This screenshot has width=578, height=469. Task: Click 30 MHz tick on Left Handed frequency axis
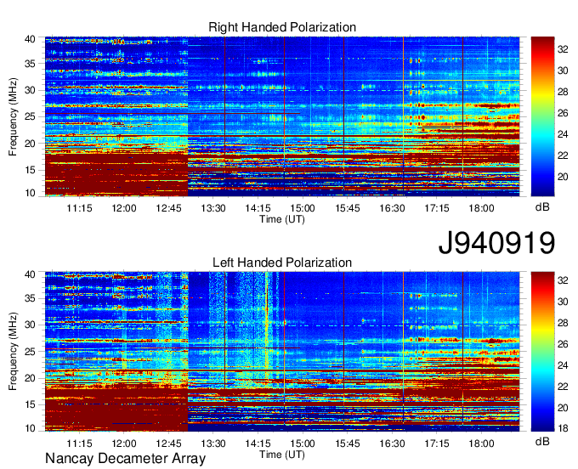point(30,325)
